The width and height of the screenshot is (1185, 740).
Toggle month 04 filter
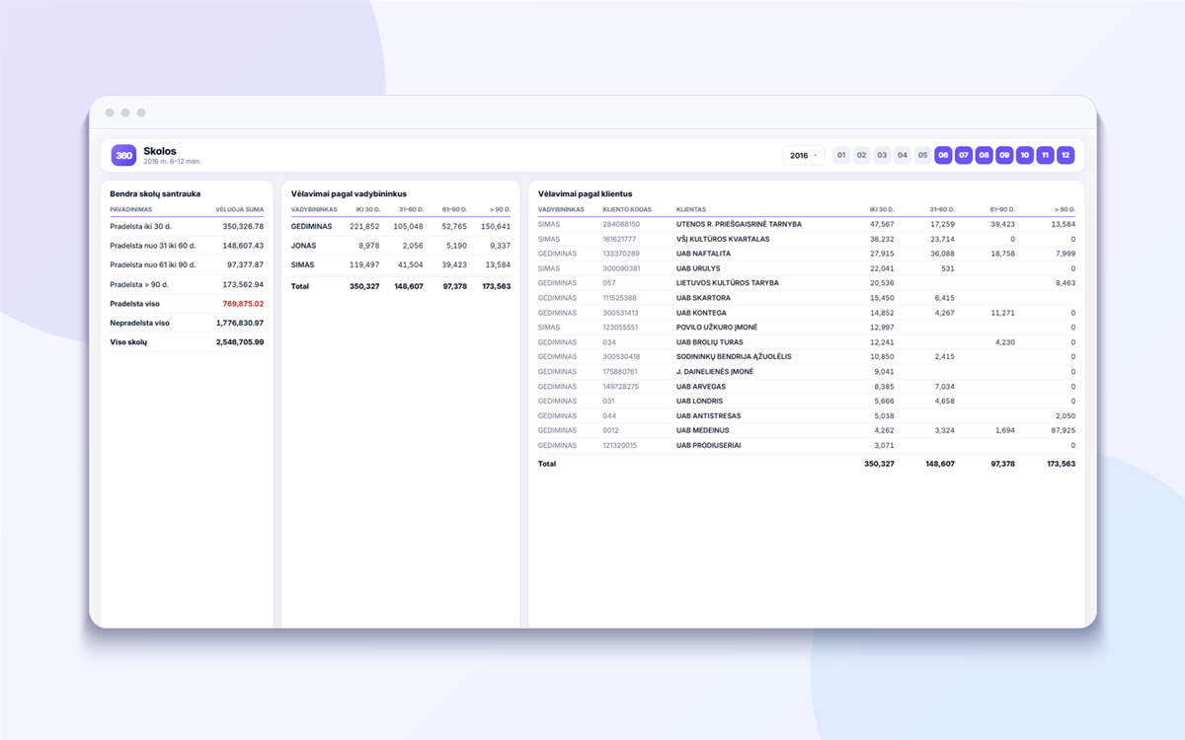click(903, 155)
